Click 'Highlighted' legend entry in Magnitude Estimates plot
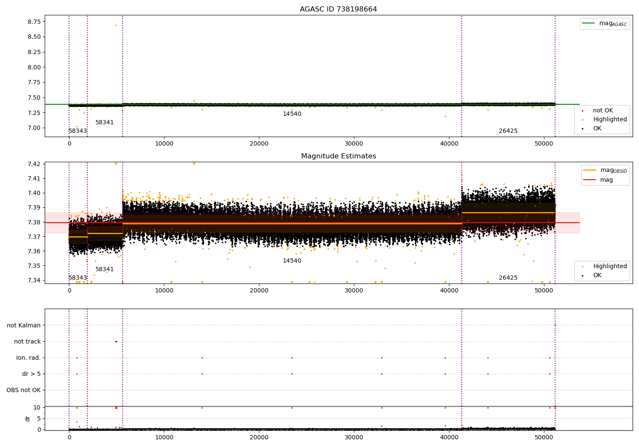The image size is (639, 447). 604,266
